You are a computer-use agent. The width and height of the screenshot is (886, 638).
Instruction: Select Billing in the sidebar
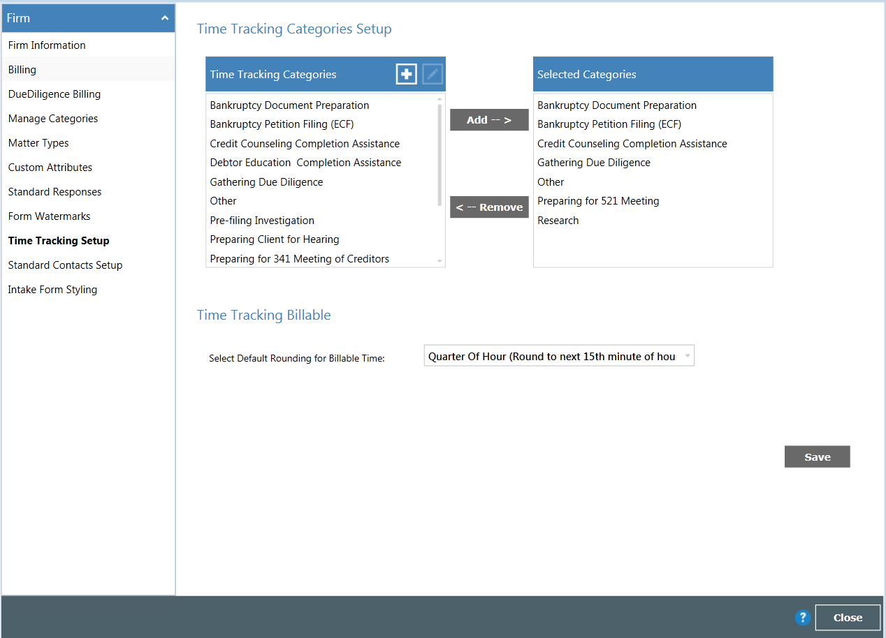click(x=22, y=69)
